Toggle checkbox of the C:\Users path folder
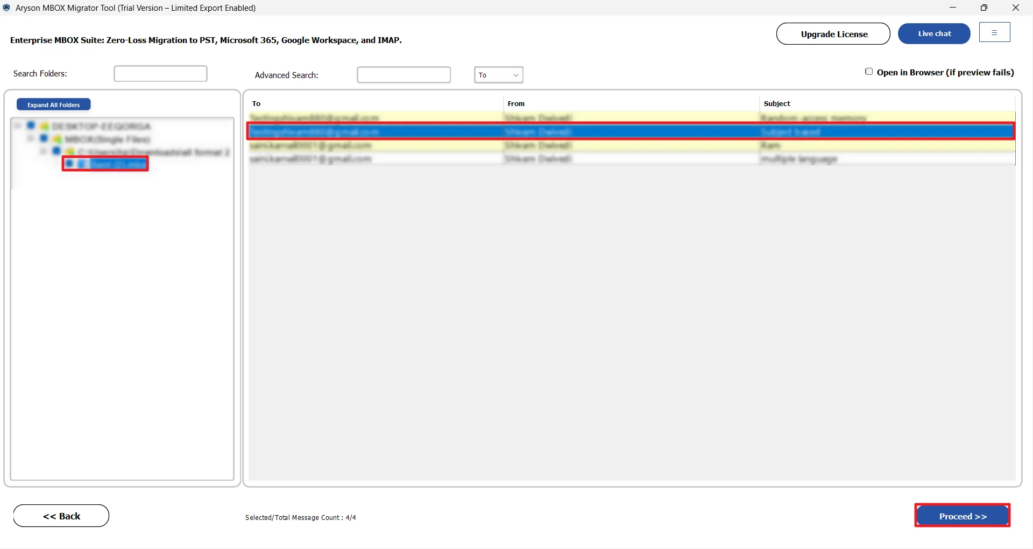Image resolution: width=1033 pixels, height=549 pixels. [56, 151]
